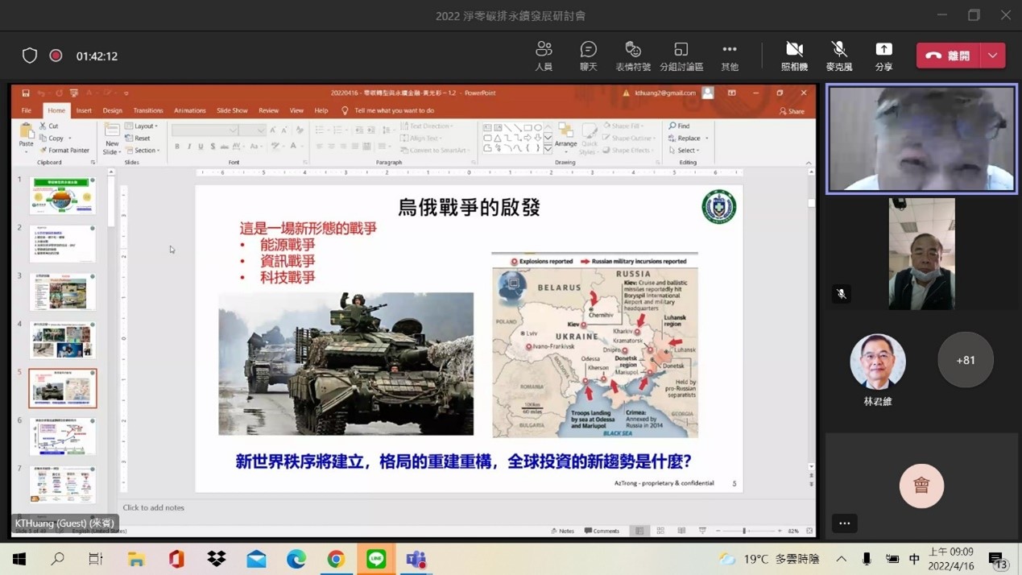Switch to the Design ribbon tab
Viewport: 1022px width, 575px height.
click(x=112, y=110)
